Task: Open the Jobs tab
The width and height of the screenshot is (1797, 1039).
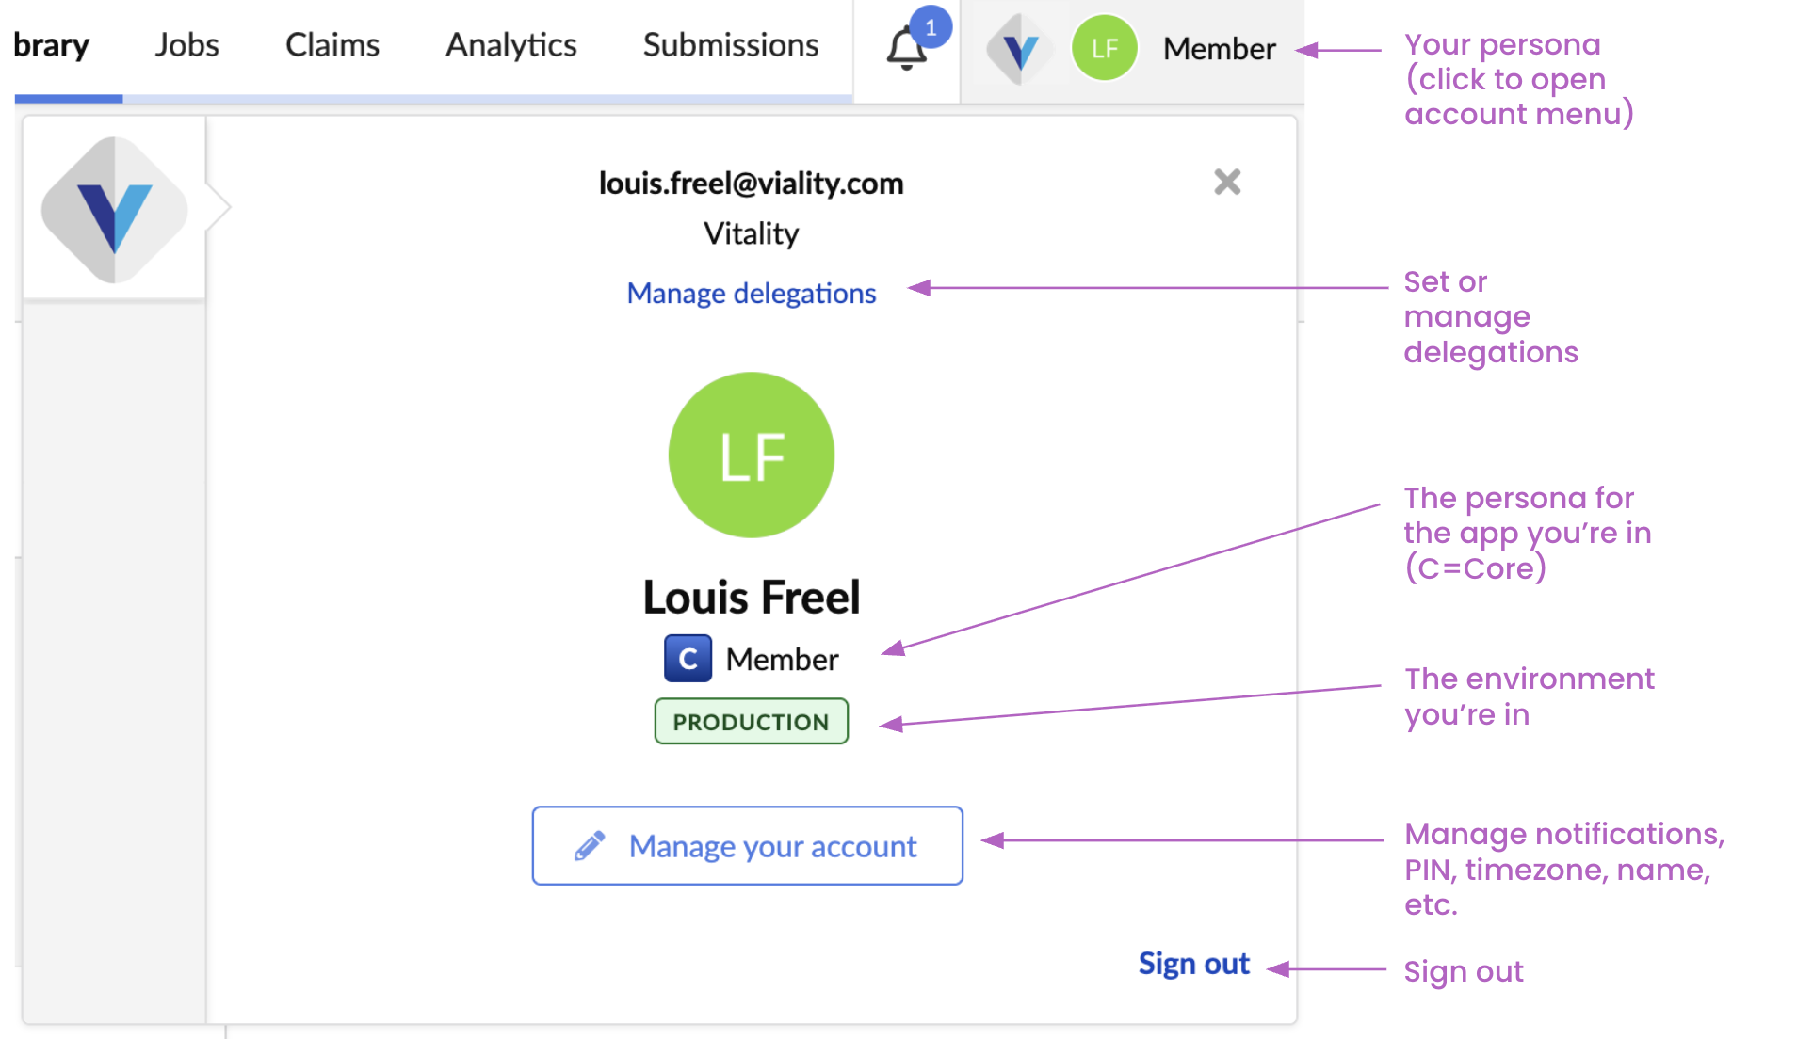Action: (x=186, y=45)
